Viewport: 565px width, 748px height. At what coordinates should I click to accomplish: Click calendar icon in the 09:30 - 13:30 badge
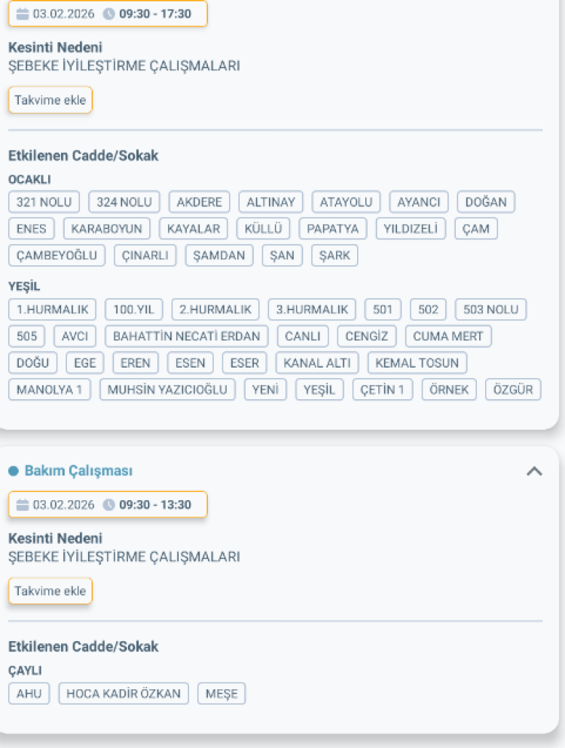click(x=23, y=505)
